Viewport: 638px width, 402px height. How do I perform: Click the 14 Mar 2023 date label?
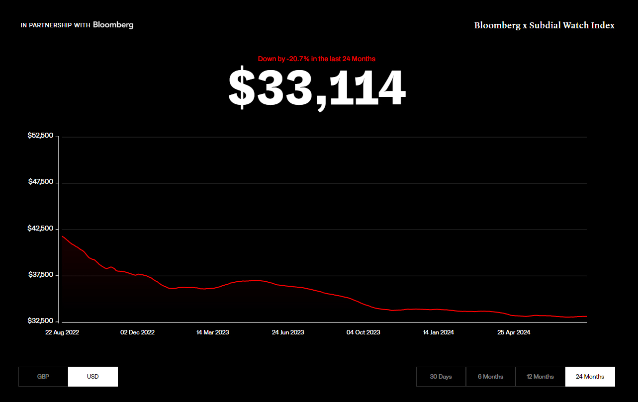point(213,332)
